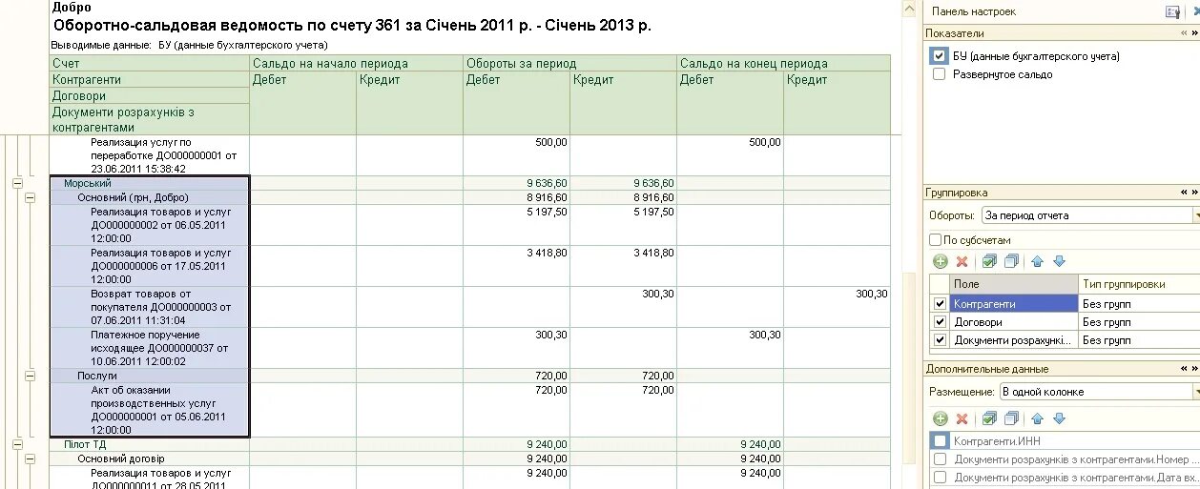Screen dimensions: 1200x489
Task: Collapse the Основний (грн, Добро) group
Action: 30,197
